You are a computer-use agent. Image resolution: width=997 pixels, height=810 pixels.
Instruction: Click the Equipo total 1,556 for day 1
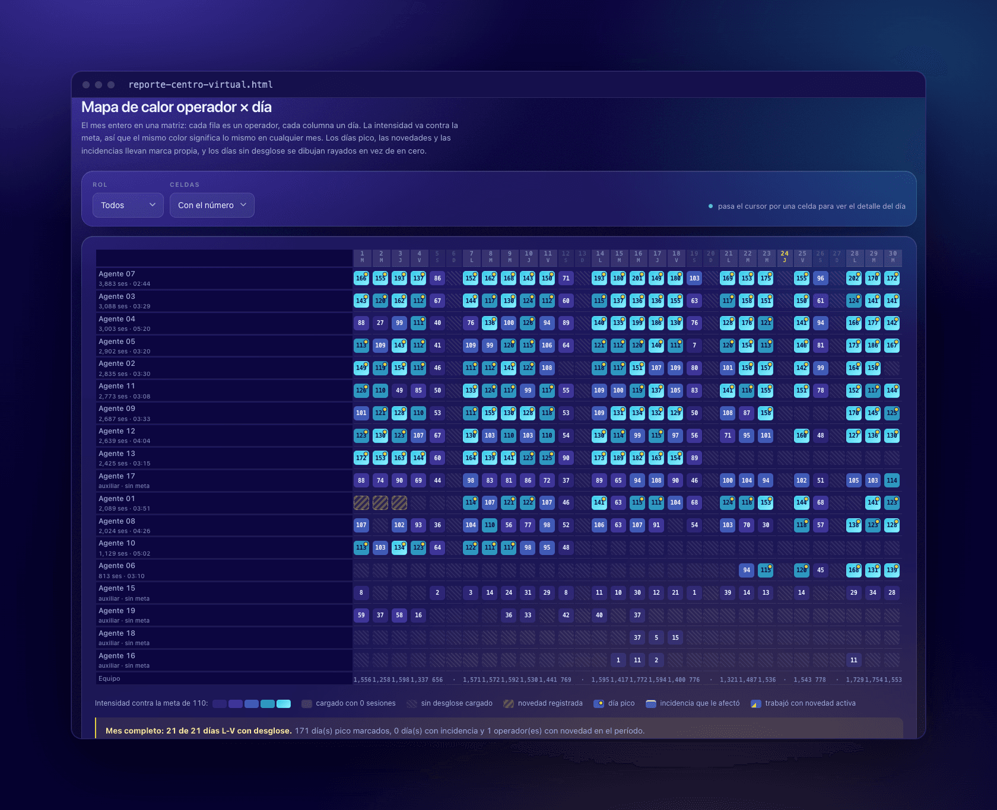pos(362,680)
